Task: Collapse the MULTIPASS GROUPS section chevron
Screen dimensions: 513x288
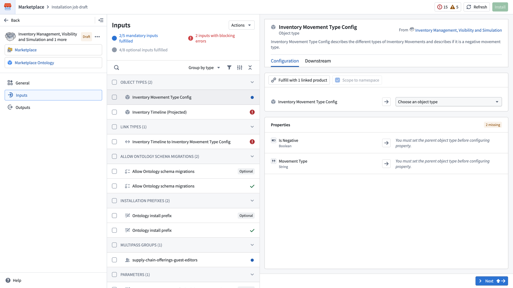Action: 252,245
